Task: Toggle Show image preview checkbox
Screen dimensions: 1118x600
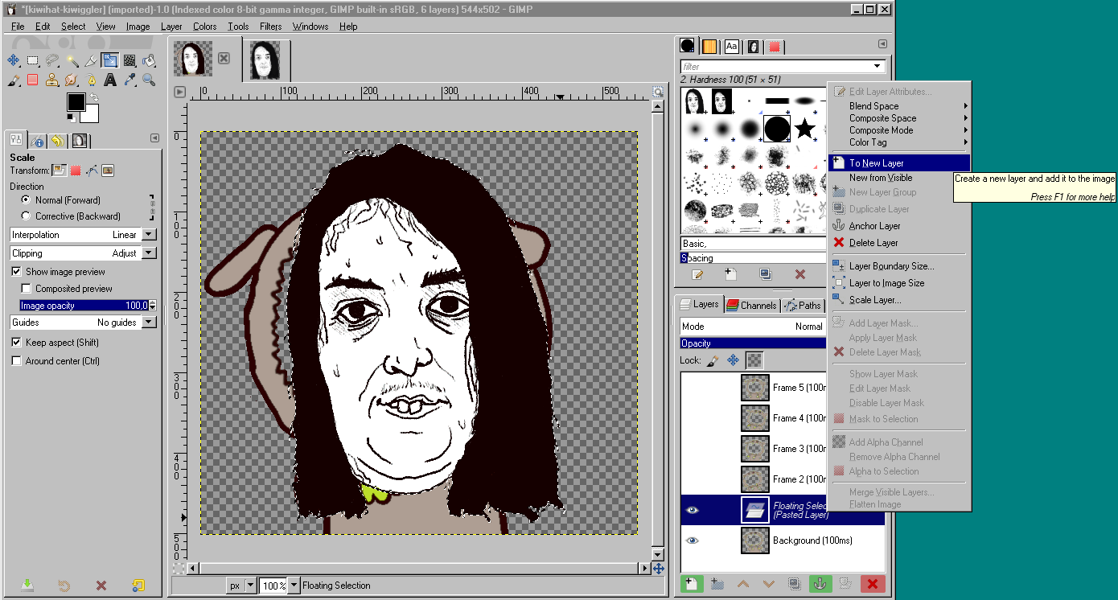Action: [x=16, y=272]
